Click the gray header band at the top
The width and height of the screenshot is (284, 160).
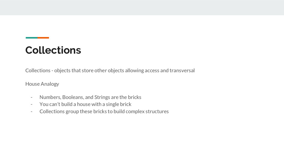142,7
